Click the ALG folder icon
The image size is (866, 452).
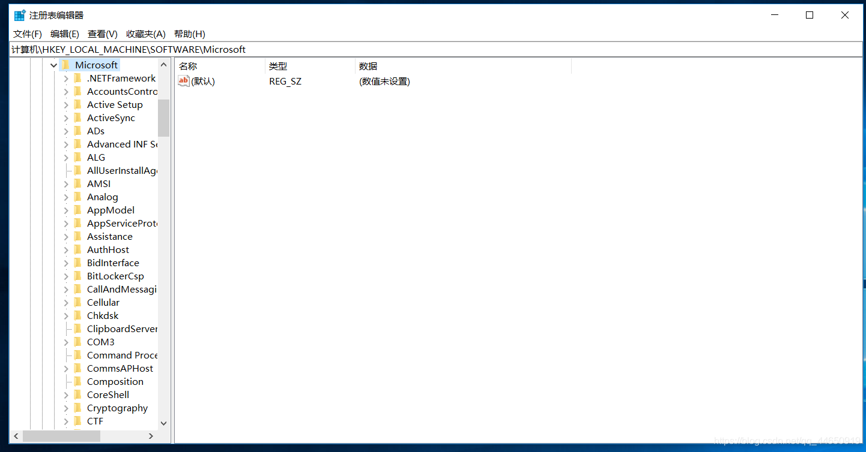pos(77,157)
